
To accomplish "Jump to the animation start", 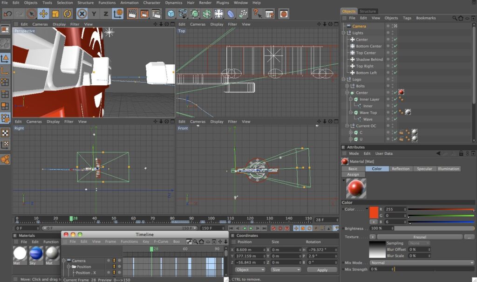I will click(231, 228).
